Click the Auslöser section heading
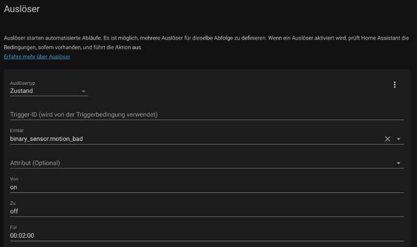 (21, 9)
